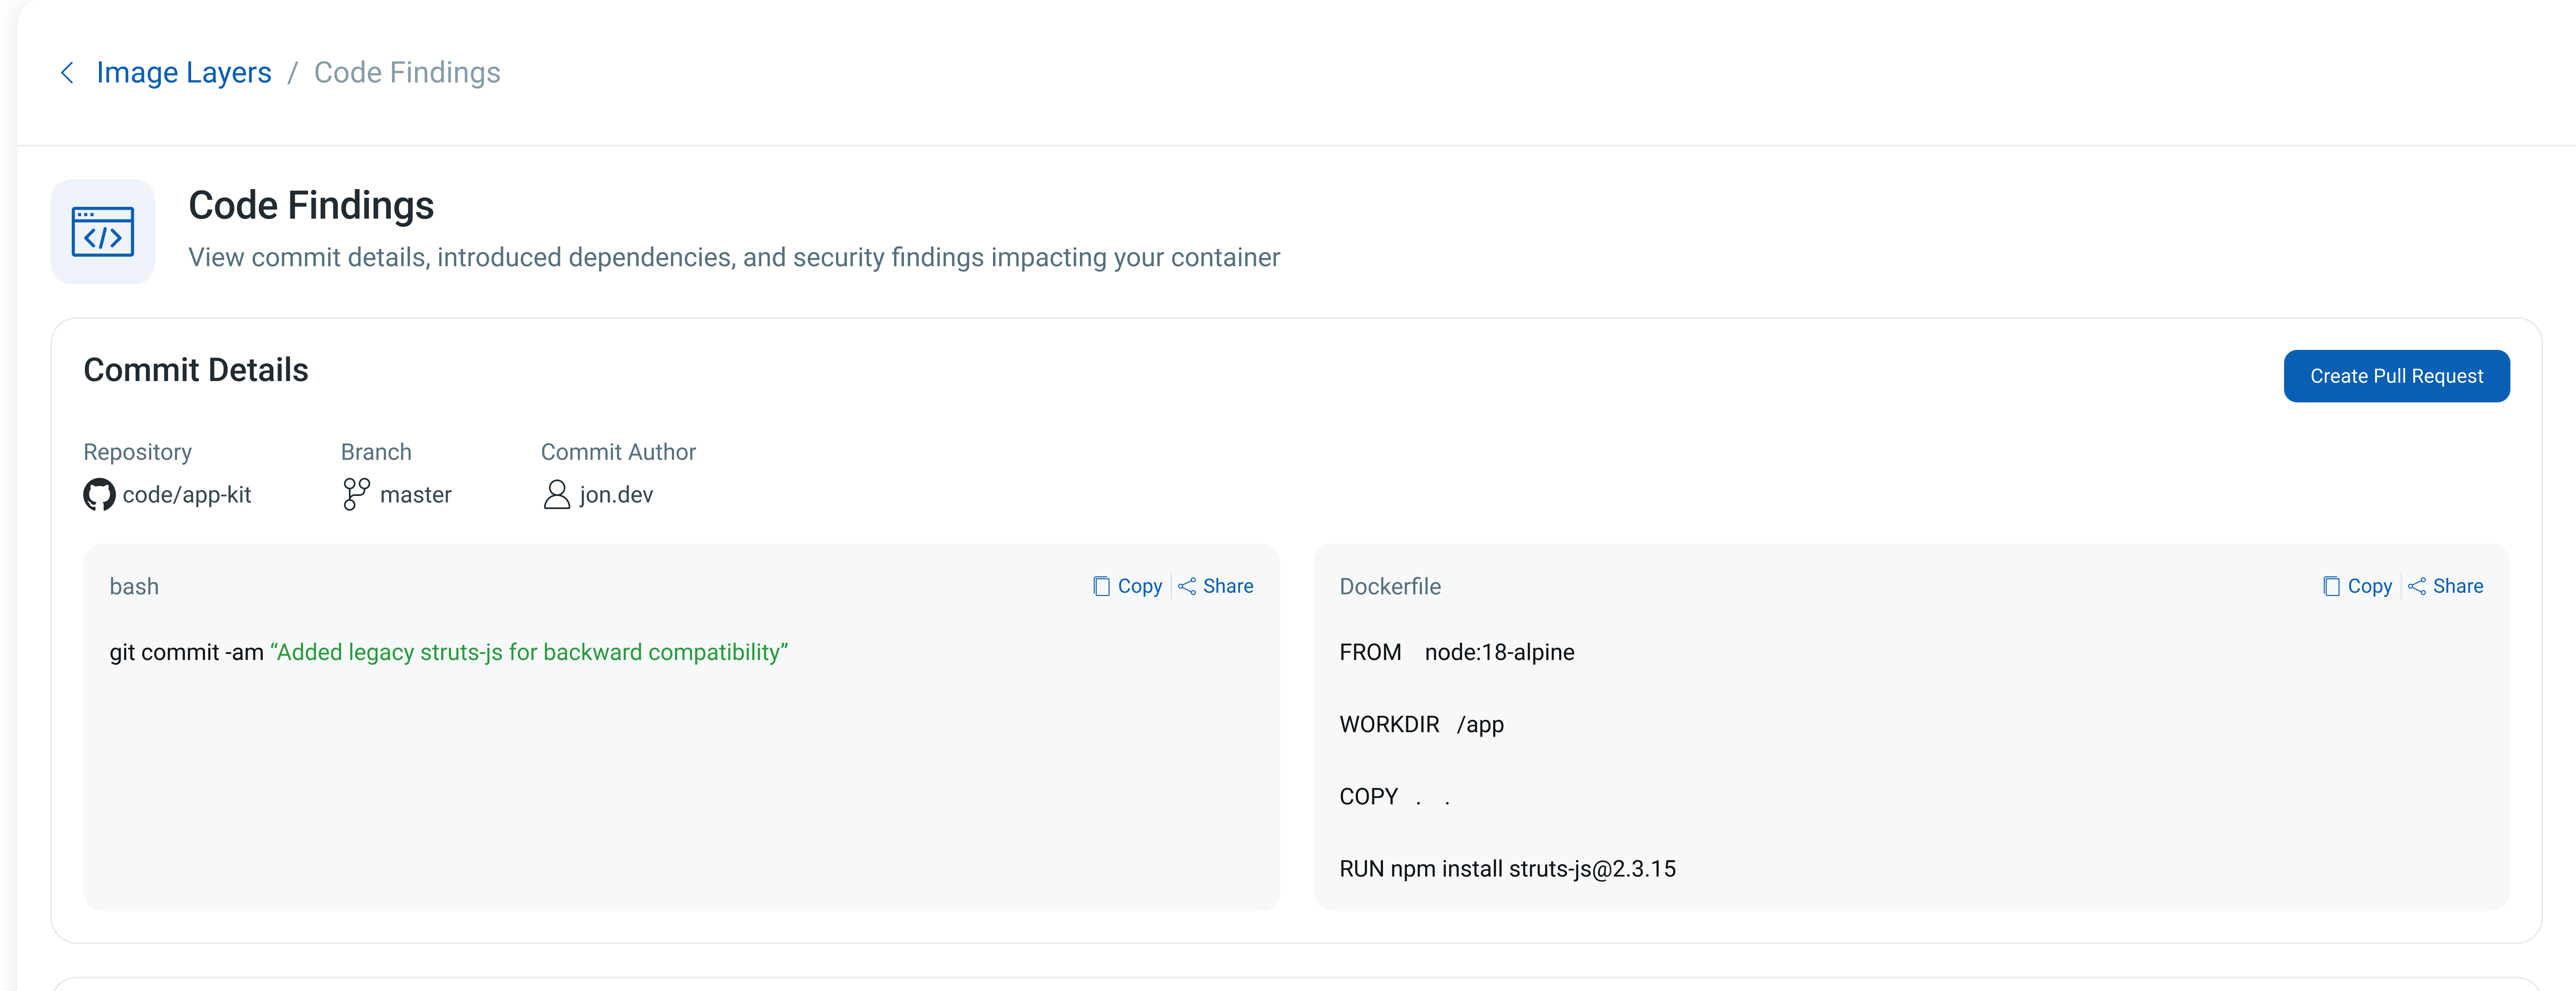Click the git branch icon beside master
This screenshot has width=2576, height=991.
(355, 494)
